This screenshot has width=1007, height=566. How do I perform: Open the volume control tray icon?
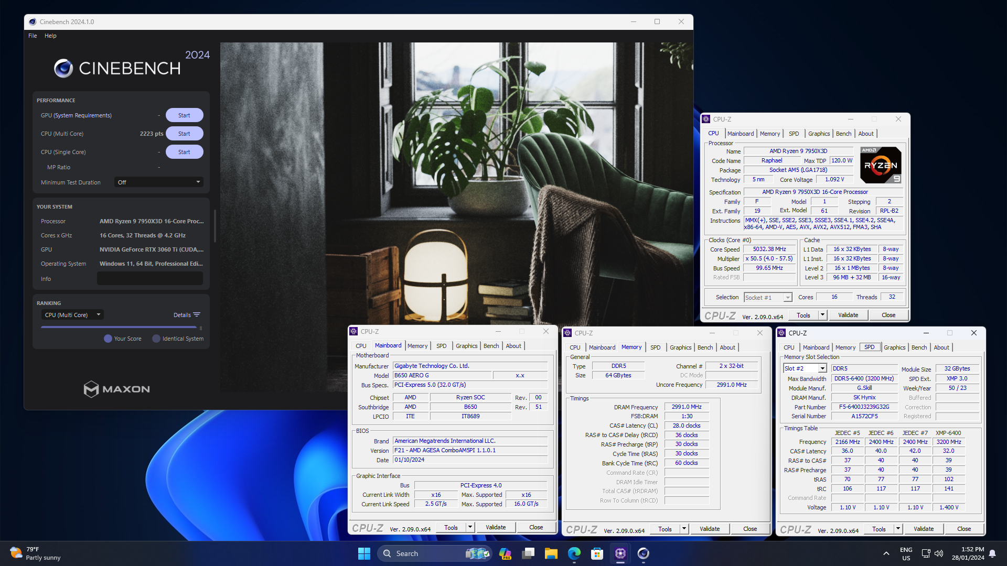coord(939,553)
